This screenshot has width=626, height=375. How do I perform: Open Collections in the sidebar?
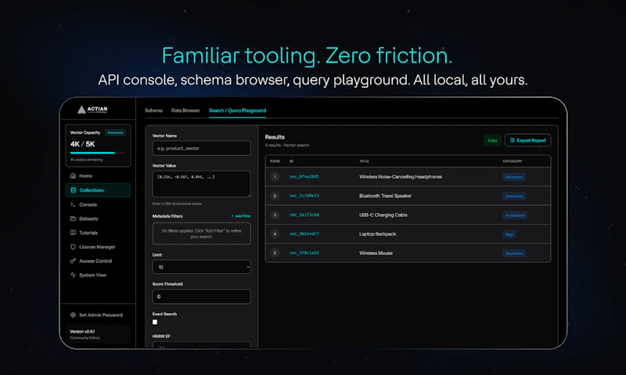coord(99,190)
